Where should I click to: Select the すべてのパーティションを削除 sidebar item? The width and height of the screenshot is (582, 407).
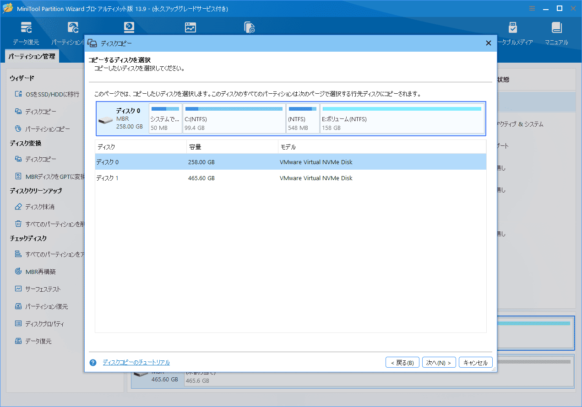(49, 224)
